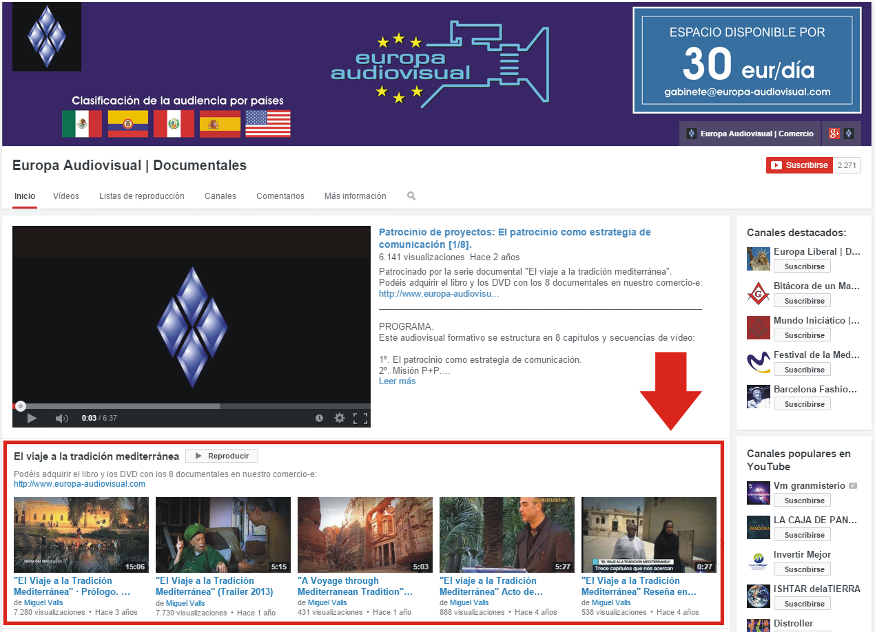This screenshot has width=875, height=632.
Task: Subscribe to Barcelona Fashio... channel
Action: [802, 404]
